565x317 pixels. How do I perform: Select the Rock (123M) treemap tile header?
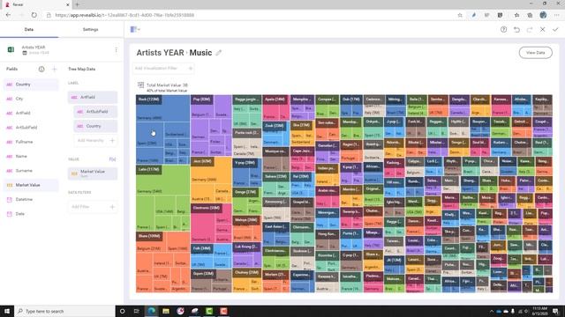click(149, 100)
